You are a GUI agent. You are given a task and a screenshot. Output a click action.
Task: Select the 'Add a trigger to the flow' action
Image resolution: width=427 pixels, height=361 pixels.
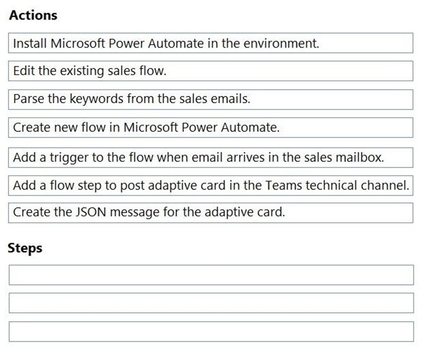pos(211,157)
